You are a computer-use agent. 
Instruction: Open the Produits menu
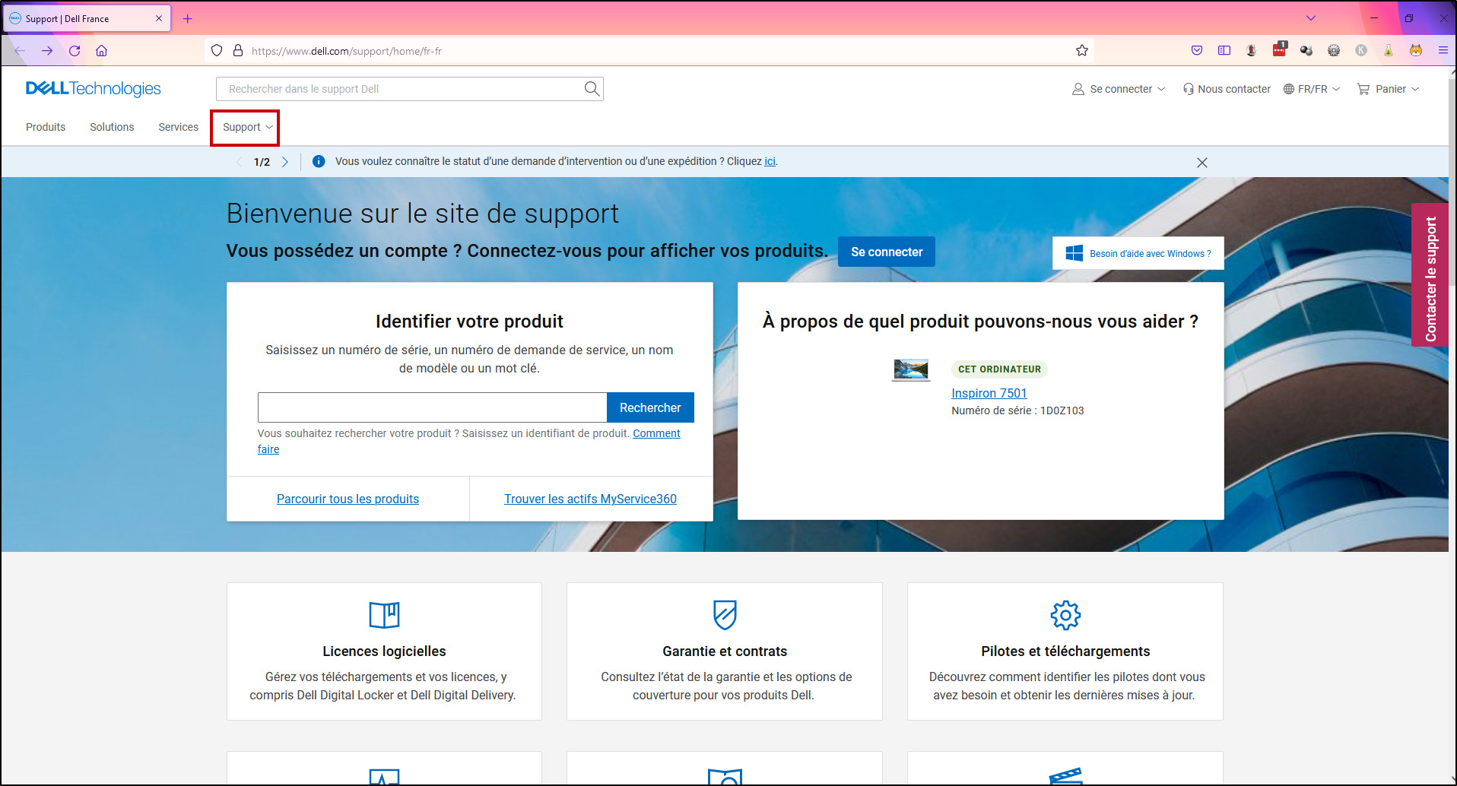[x=46, y=127]
